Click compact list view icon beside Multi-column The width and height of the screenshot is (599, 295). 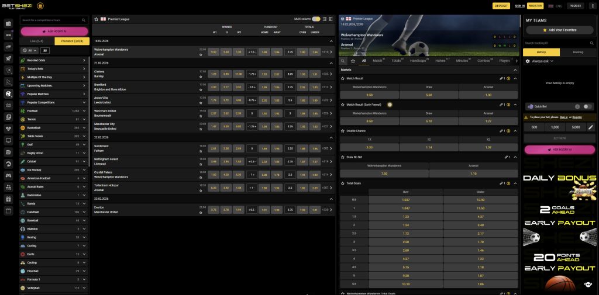click(x=324, y=19)
